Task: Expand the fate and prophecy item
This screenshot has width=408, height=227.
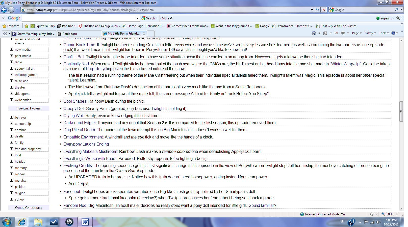Action: click(x=11, y=149)
